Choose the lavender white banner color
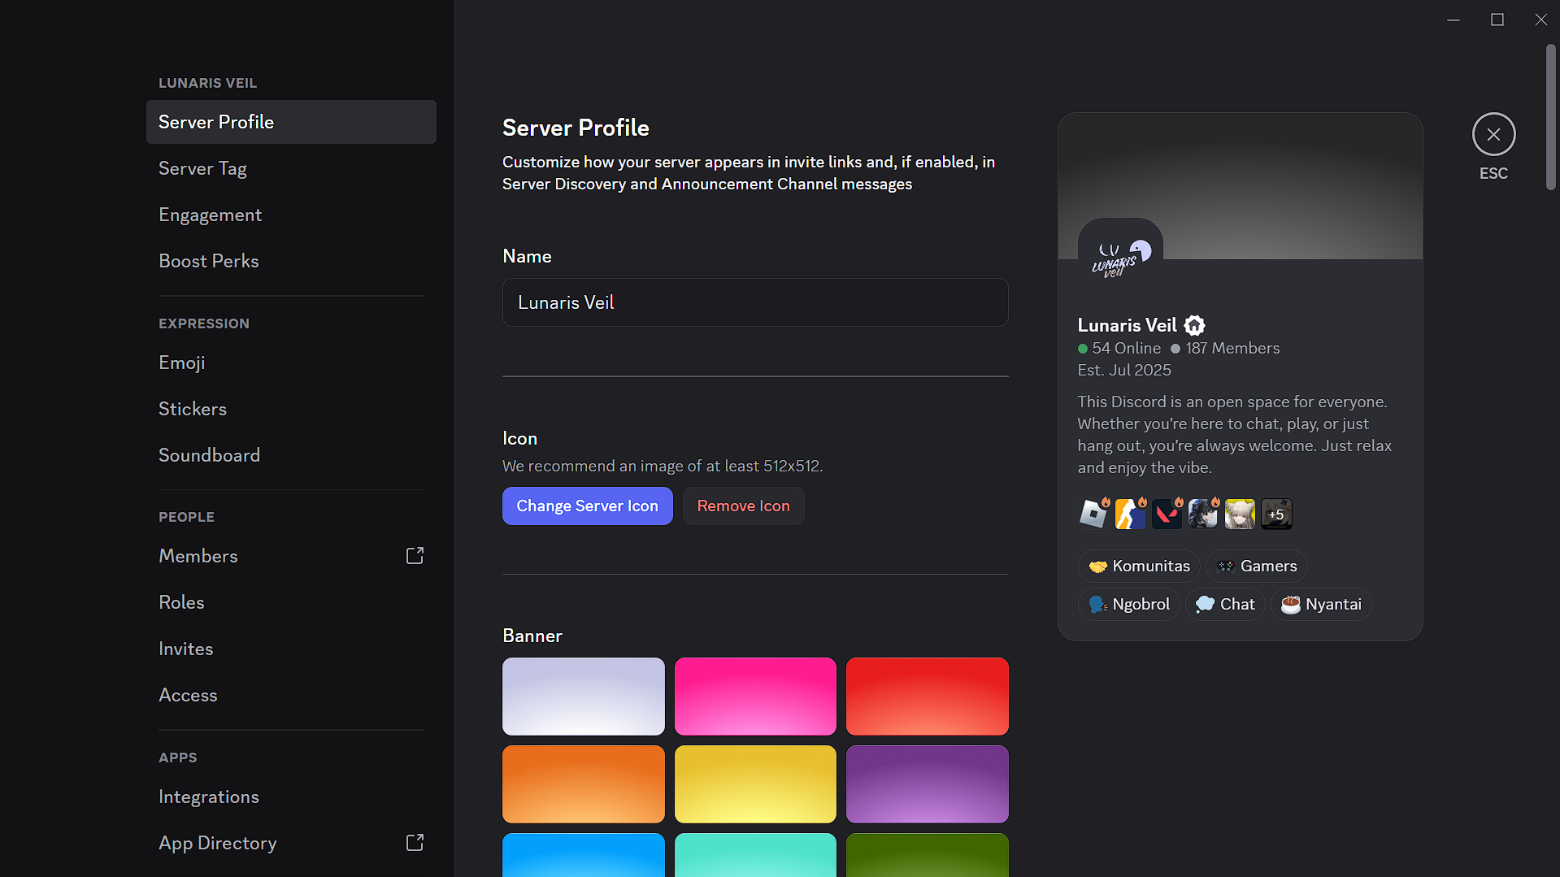The image size is (1560, 877). [x=583, y=697]
